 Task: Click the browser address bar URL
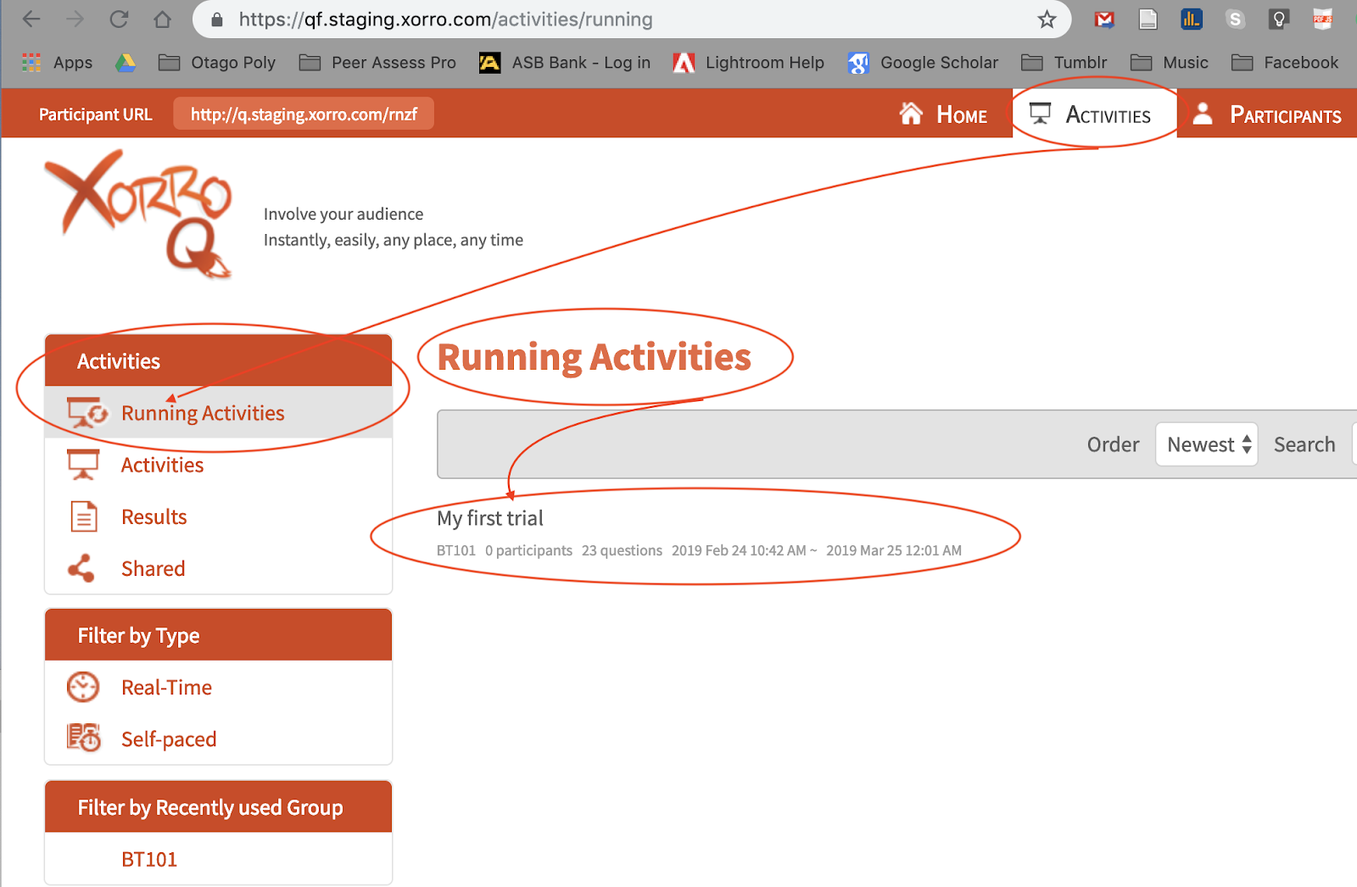point(445,20)
